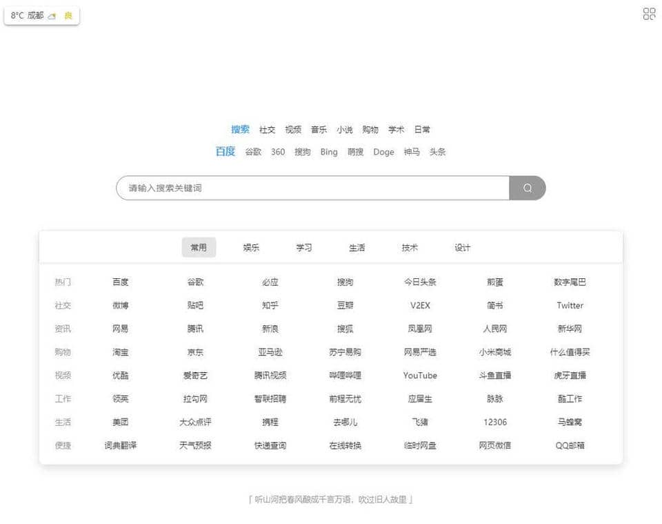The height and width of the screenshot is (524, 662).
Task: Open the Twitter link
Action: pyautogui.click(x=570, y=305)
